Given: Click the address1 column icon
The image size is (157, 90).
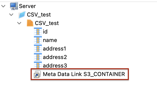Looking at the screenshot, I should [38, 48].
